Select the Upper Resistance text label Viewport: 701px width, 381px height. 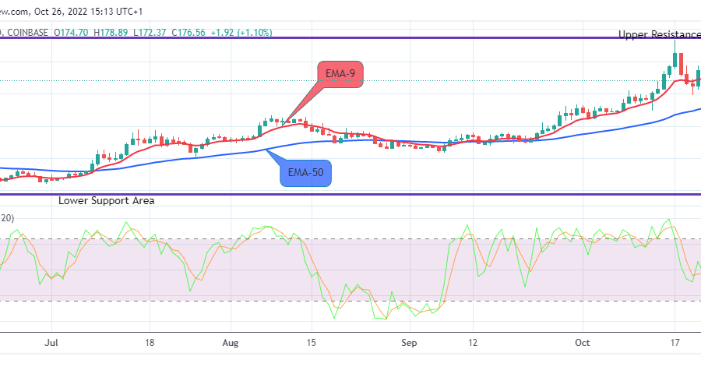point(659,34)
